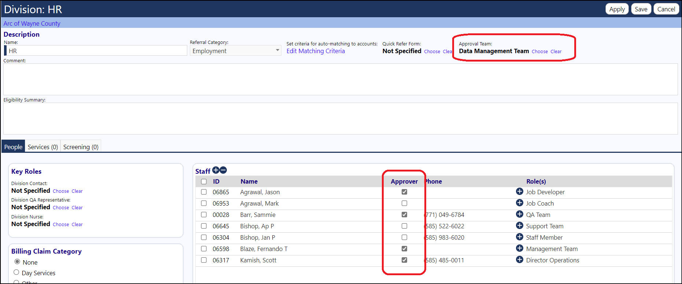682x284 pixels.
Task: Select row checkbox for staff ID 06865
Action: click(204, 192)
